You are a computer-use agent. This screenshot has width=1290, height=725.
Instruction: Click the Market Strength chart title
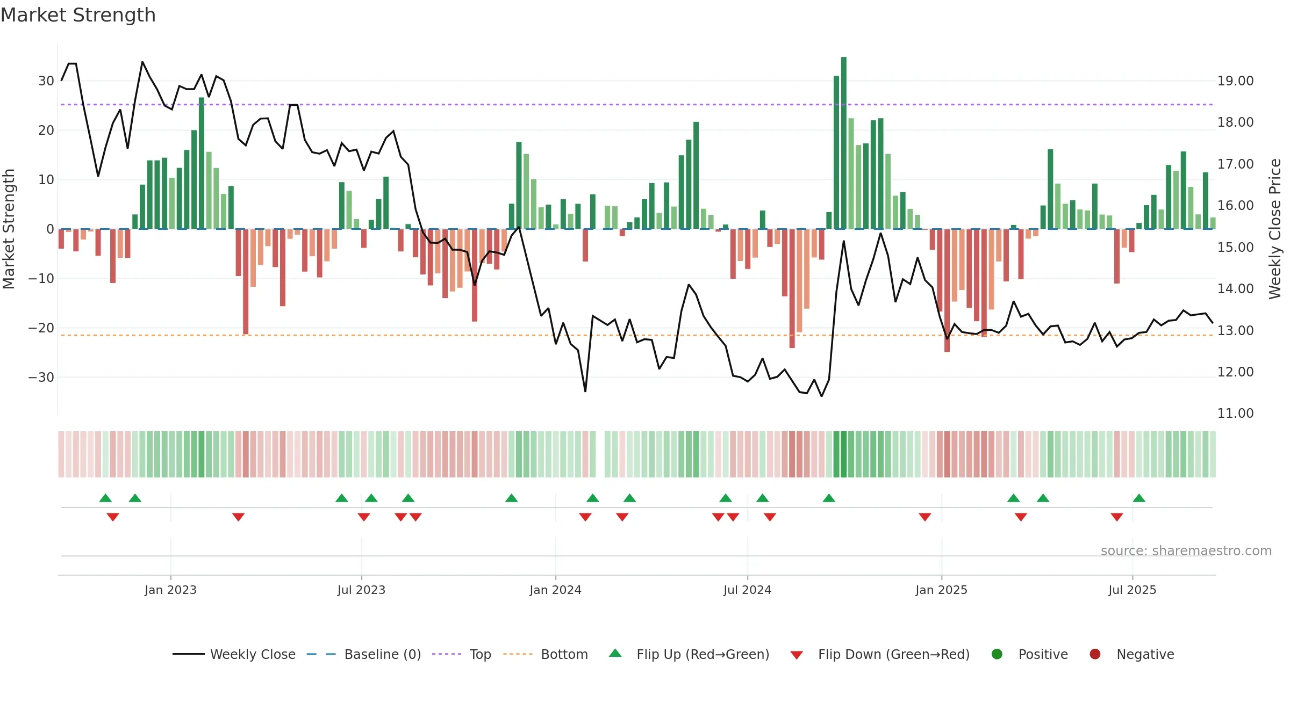pyautogui.click(x=78, y=15)
